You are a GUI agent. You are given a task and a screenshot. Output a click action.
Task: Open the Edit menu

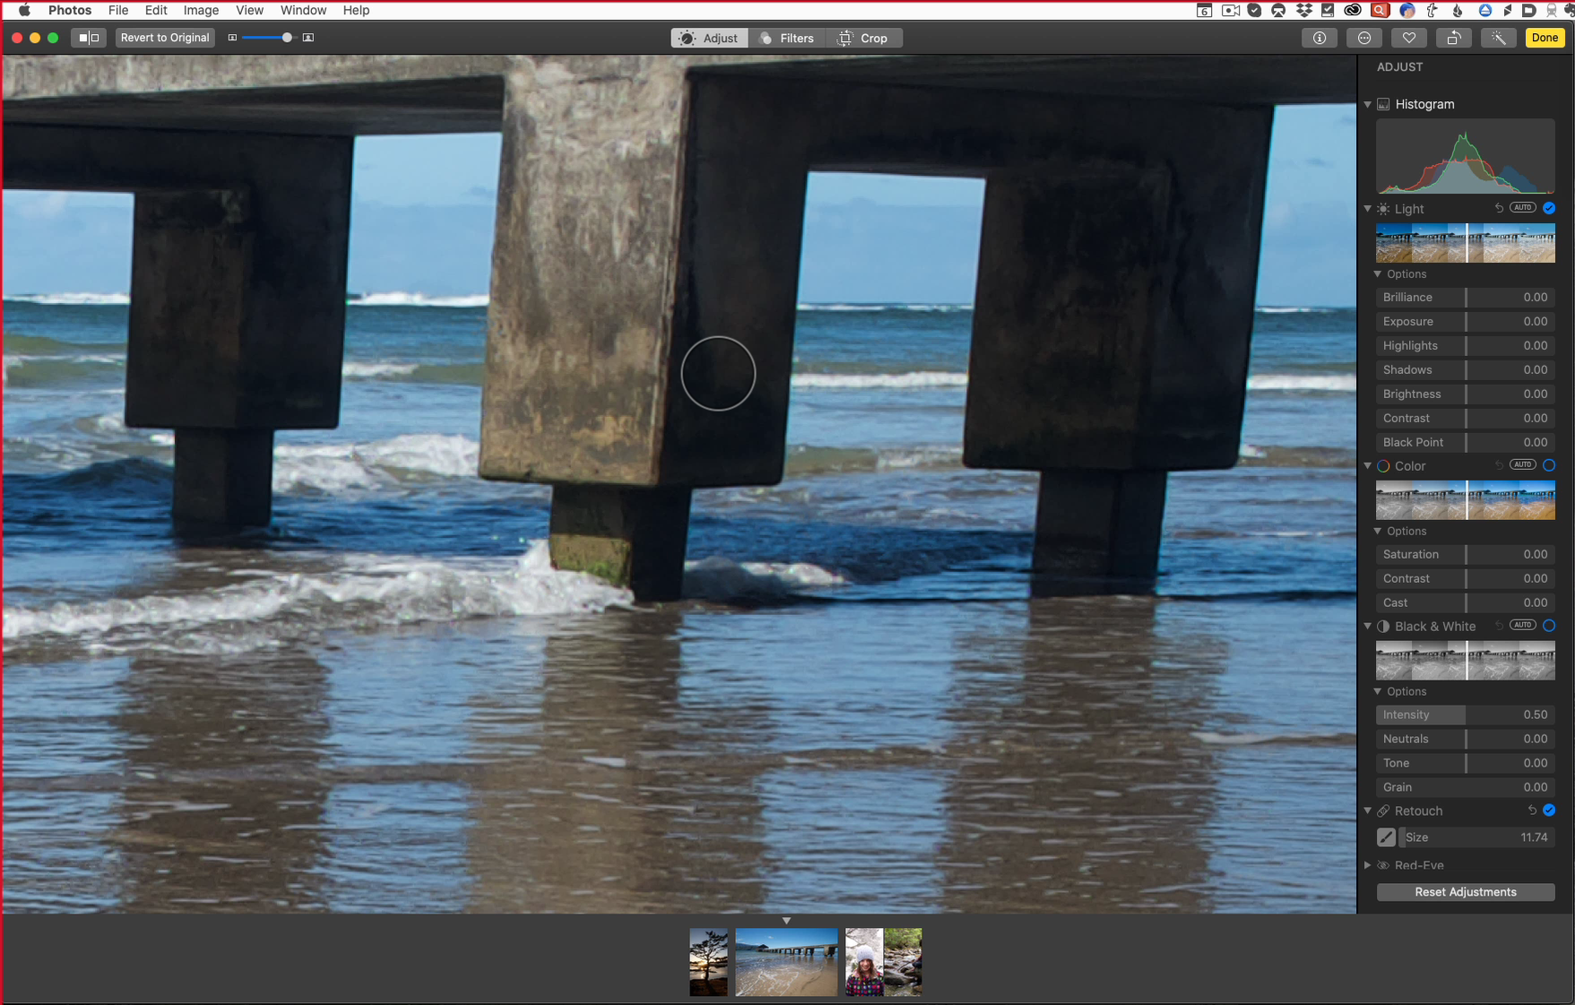click(156, 10)
